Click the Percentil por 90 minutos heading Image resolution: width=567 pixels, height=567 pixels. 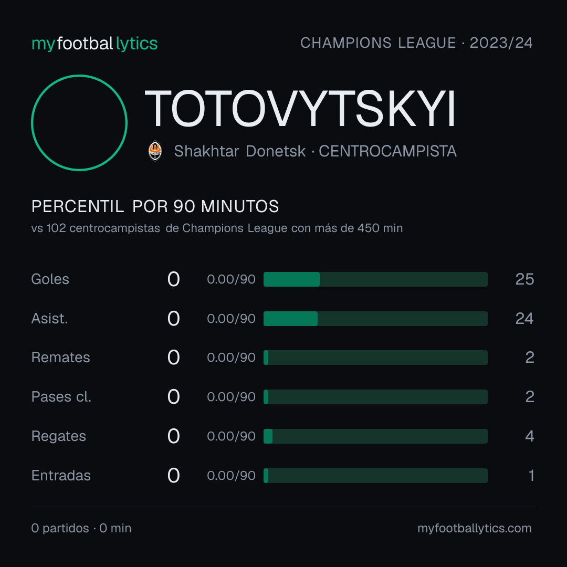(x=155, y=206)
